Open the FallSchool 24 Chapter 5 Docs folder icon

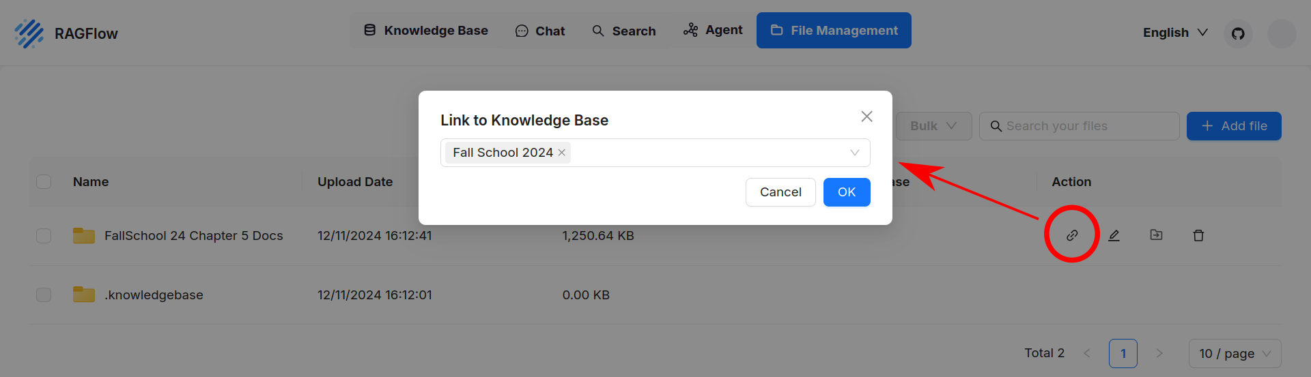click(x=84, y=235)
